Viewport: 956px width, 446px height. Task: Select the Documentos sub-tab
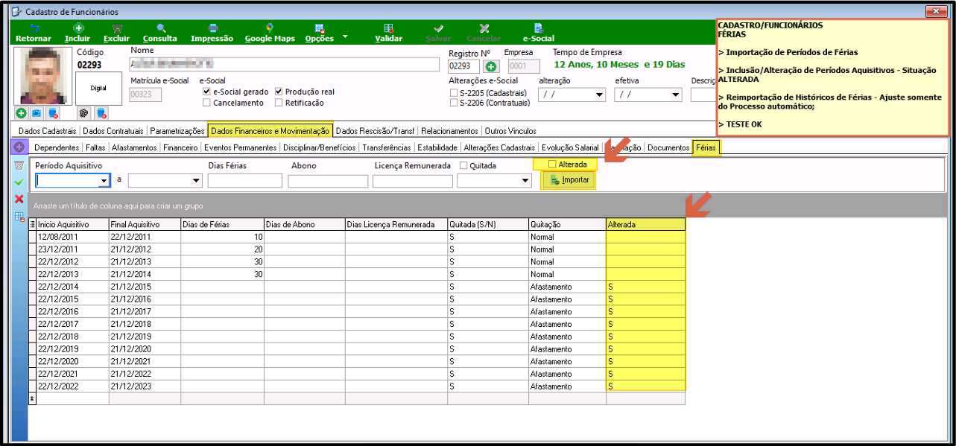point(668,147)
